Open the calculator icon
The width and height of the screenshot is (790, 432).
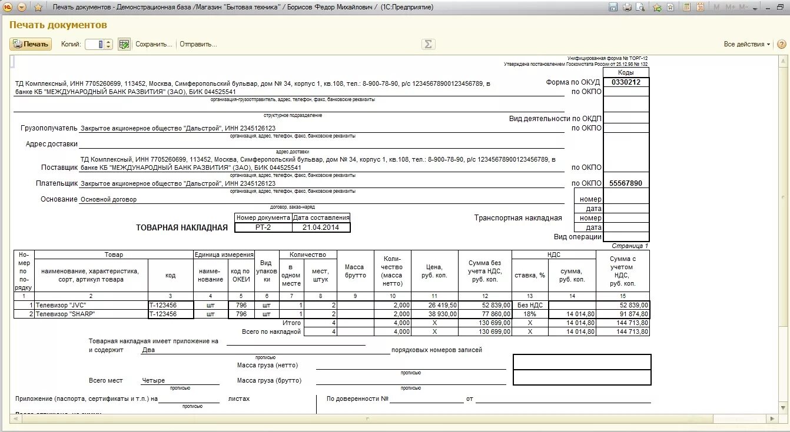[x=686, y=7]
